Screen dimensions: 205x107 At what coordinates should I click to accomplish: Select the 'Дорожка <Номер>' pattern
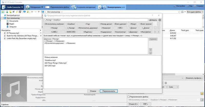(52, 39)
